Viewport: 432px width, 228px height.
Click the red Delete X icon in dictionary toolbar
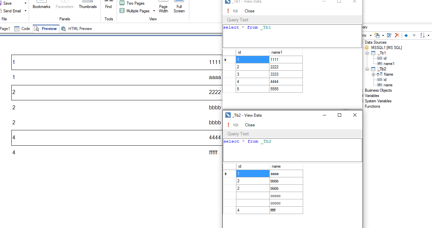click(x=397, y=35)
